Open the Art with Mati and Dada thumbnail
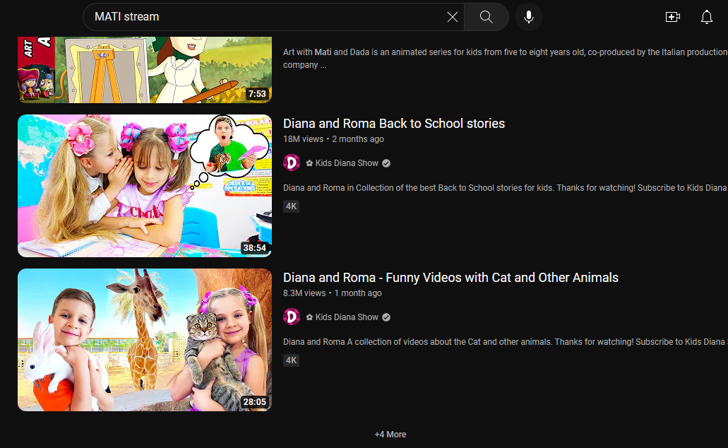The image size is (728, 448). click(x=145, y=70)
